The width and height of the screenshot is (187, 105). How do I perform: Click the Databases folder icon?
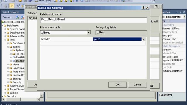point(5,25)
